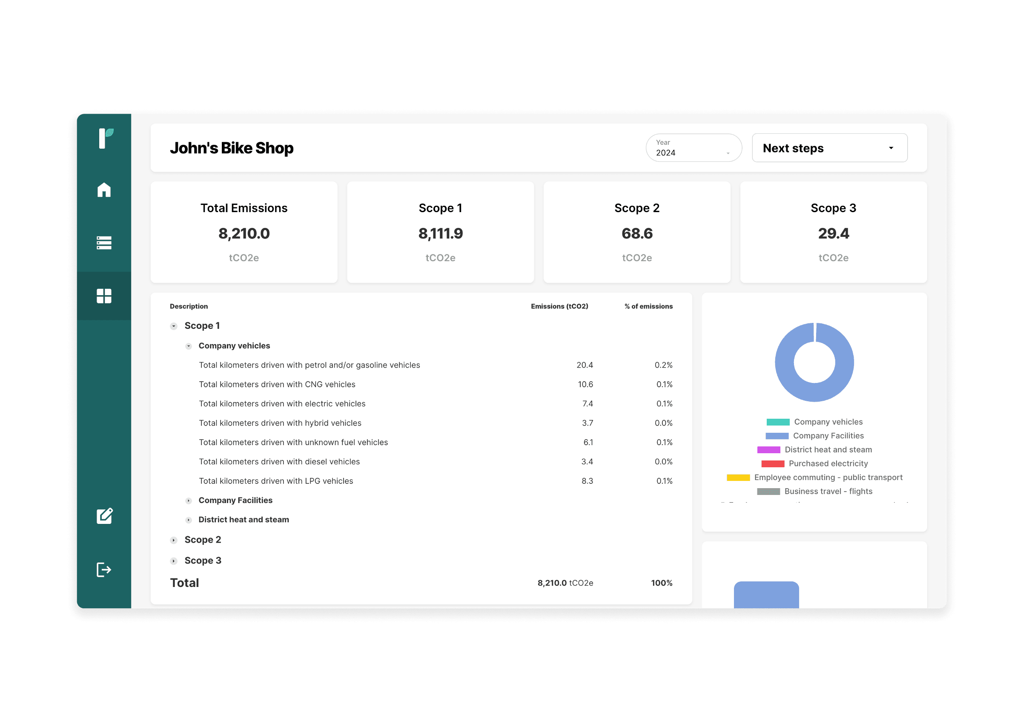This screenshot has height=722, width=1026.
Task: Open the Year 2024 dropdown
Action: [694, 147]
